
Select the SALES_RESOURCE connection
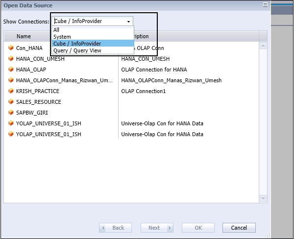pyautogui.click(x=39, y=102)
